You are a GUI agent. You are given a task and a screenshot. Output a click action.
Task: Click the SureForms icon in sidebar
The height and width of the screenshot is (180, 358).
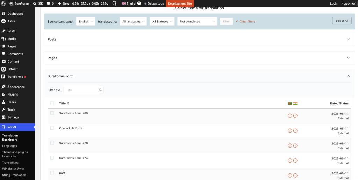[x=3, y=77]
